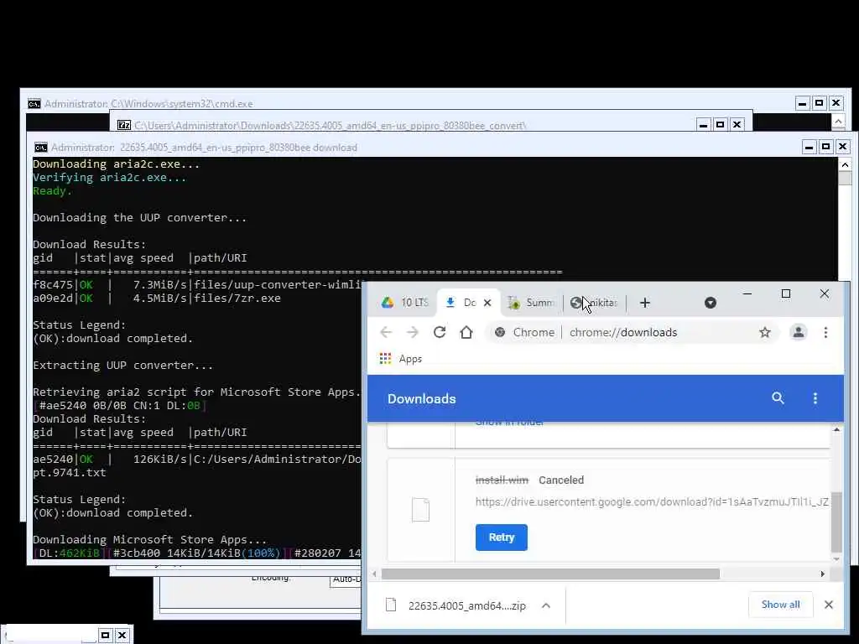Click Show all downloads

[x=781, y=605]
